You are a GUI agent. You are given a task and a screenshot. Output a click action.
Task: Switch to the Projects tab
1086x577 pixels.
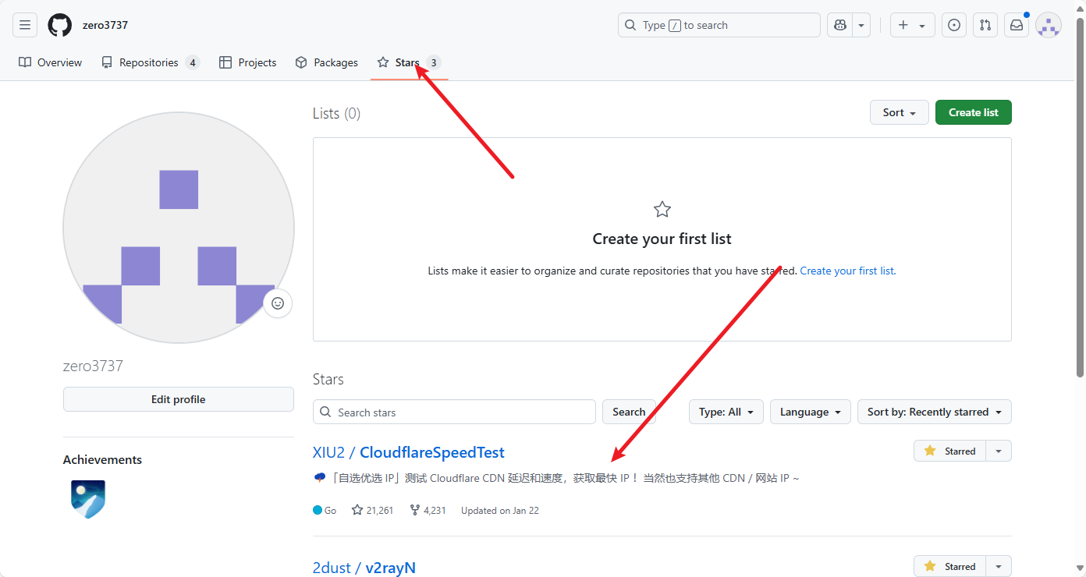[x=248, y=62]
